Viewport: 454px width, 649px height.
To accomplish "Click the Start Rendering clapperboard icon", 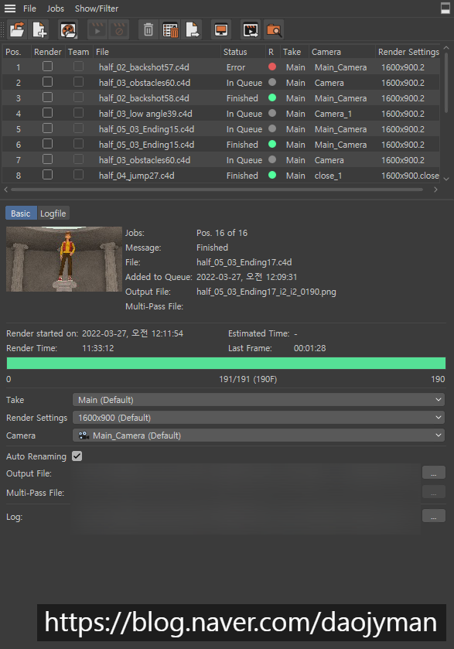I will click(97, 30).
